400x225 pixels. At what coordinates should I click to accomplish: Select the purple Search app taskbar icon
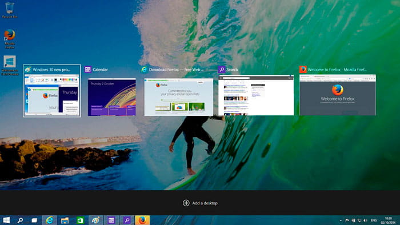127,220
